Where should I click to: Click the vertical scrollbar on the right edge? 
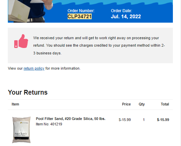(180, 73)
